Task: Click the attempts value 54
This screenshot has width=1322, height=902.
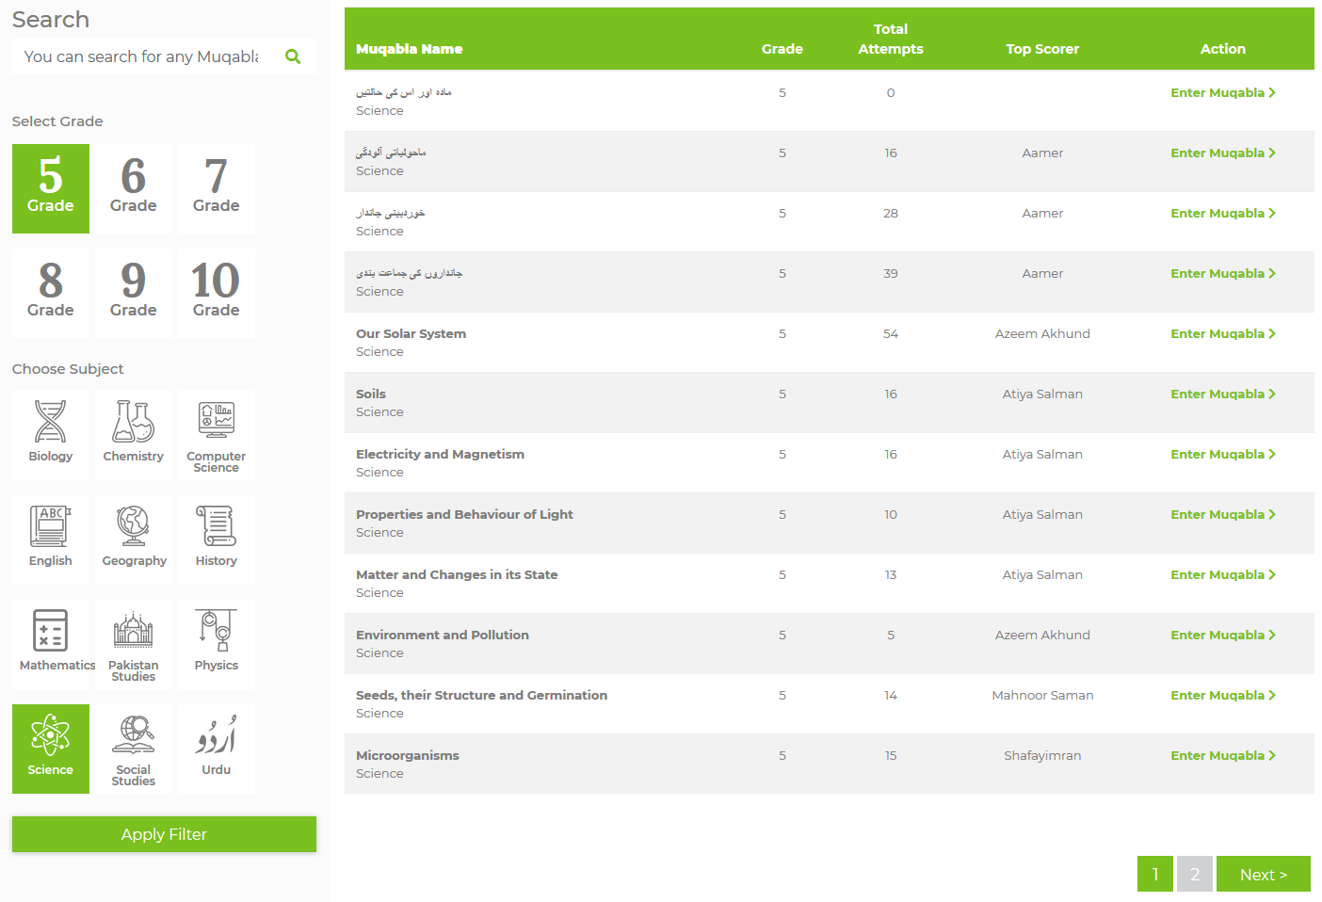Action: [x=891, y=333]
